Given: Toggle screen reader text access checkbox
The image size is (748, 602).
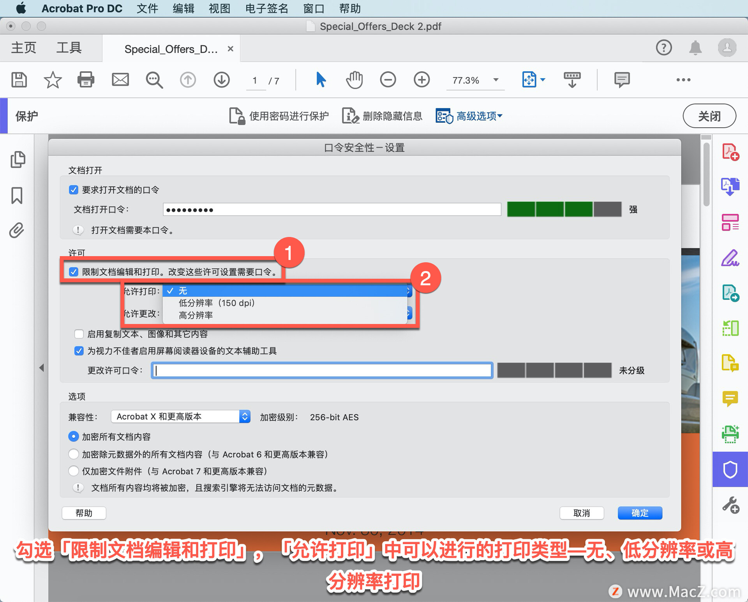Looking at the screenshot, I should pyautogui.click(x=79, y=351).
